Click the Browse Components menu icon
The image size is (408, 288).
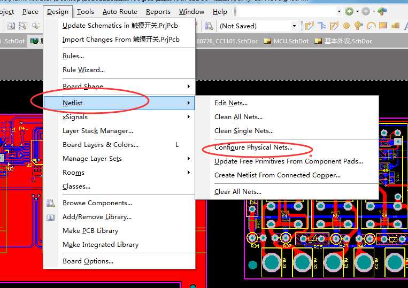click(x=50, y=203)
